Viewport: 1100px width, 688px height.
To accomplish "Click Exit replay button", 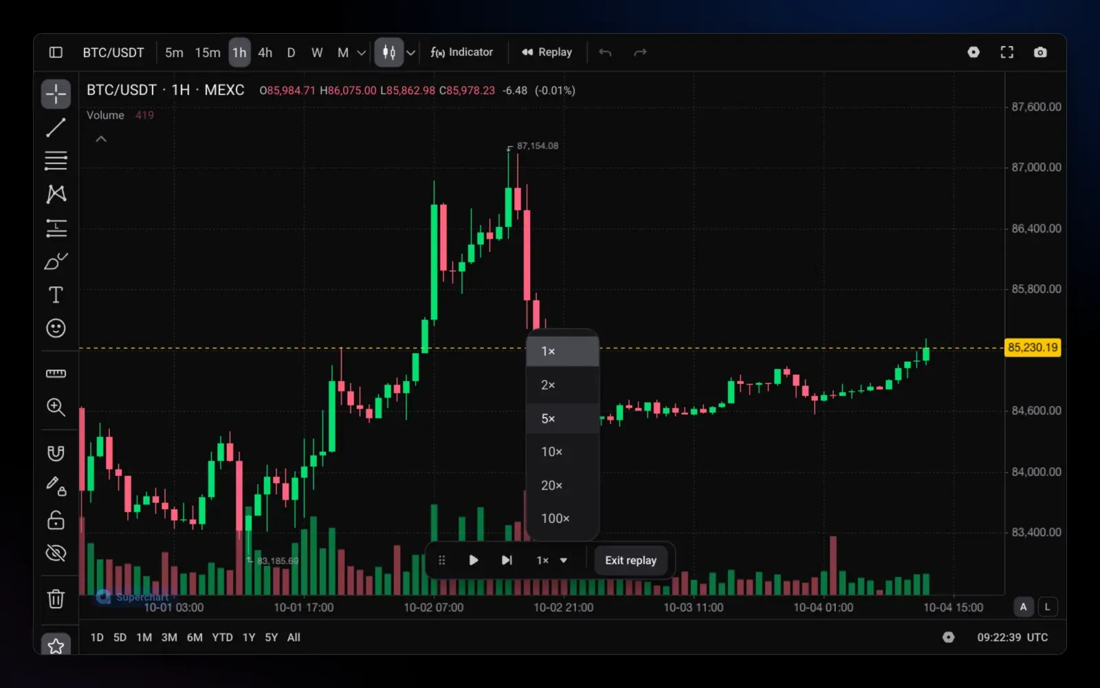I will click(630, 560).
